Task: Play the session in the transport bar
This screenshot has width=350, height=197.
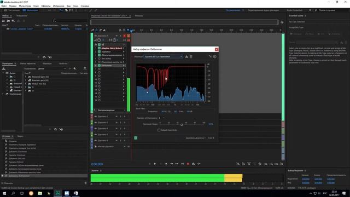Action: tap(155, 164)
